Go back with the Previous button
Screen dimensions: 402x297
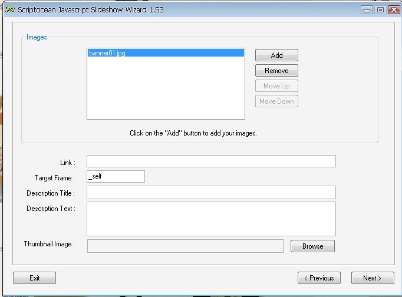click(x=319, y=278)
